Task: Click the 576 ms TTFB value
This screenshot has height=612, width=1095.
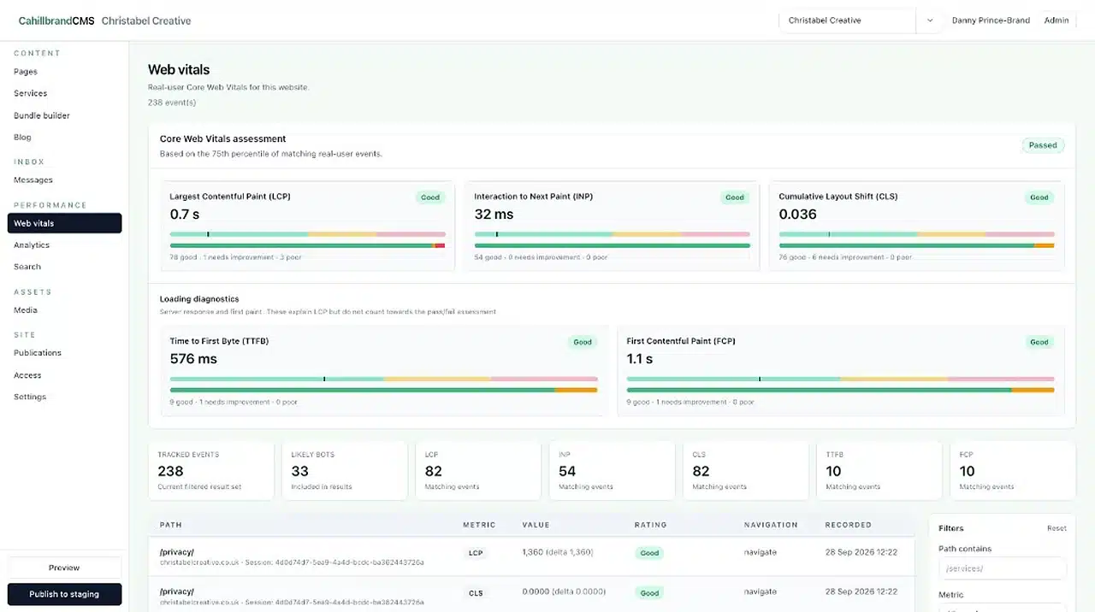Action: coord(193,359)
